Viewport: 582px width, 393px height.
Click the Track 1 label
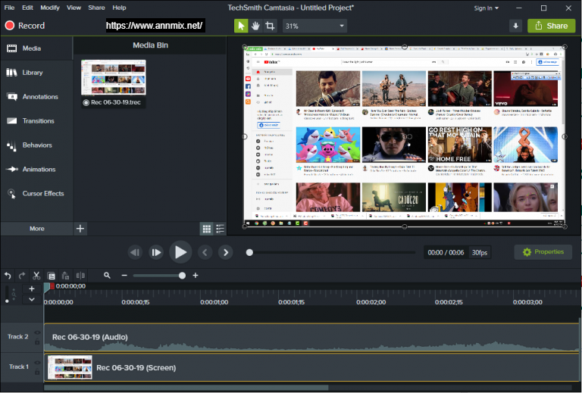coord(18,366)
